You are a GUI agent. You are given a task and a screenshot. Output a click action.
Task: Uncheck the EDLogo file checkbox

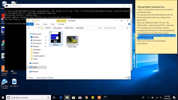pyautogui.click(x=51, y=32)
